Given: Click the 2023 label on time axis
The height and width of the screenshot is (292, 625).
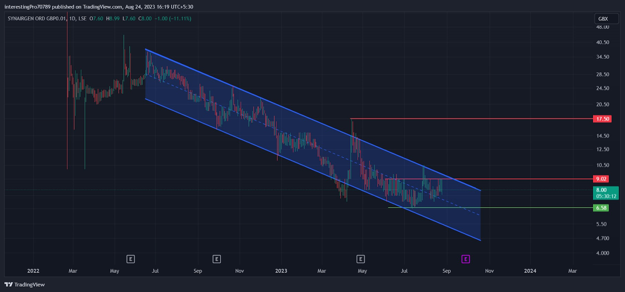Looking at the screenshot, I should [281, 271].
